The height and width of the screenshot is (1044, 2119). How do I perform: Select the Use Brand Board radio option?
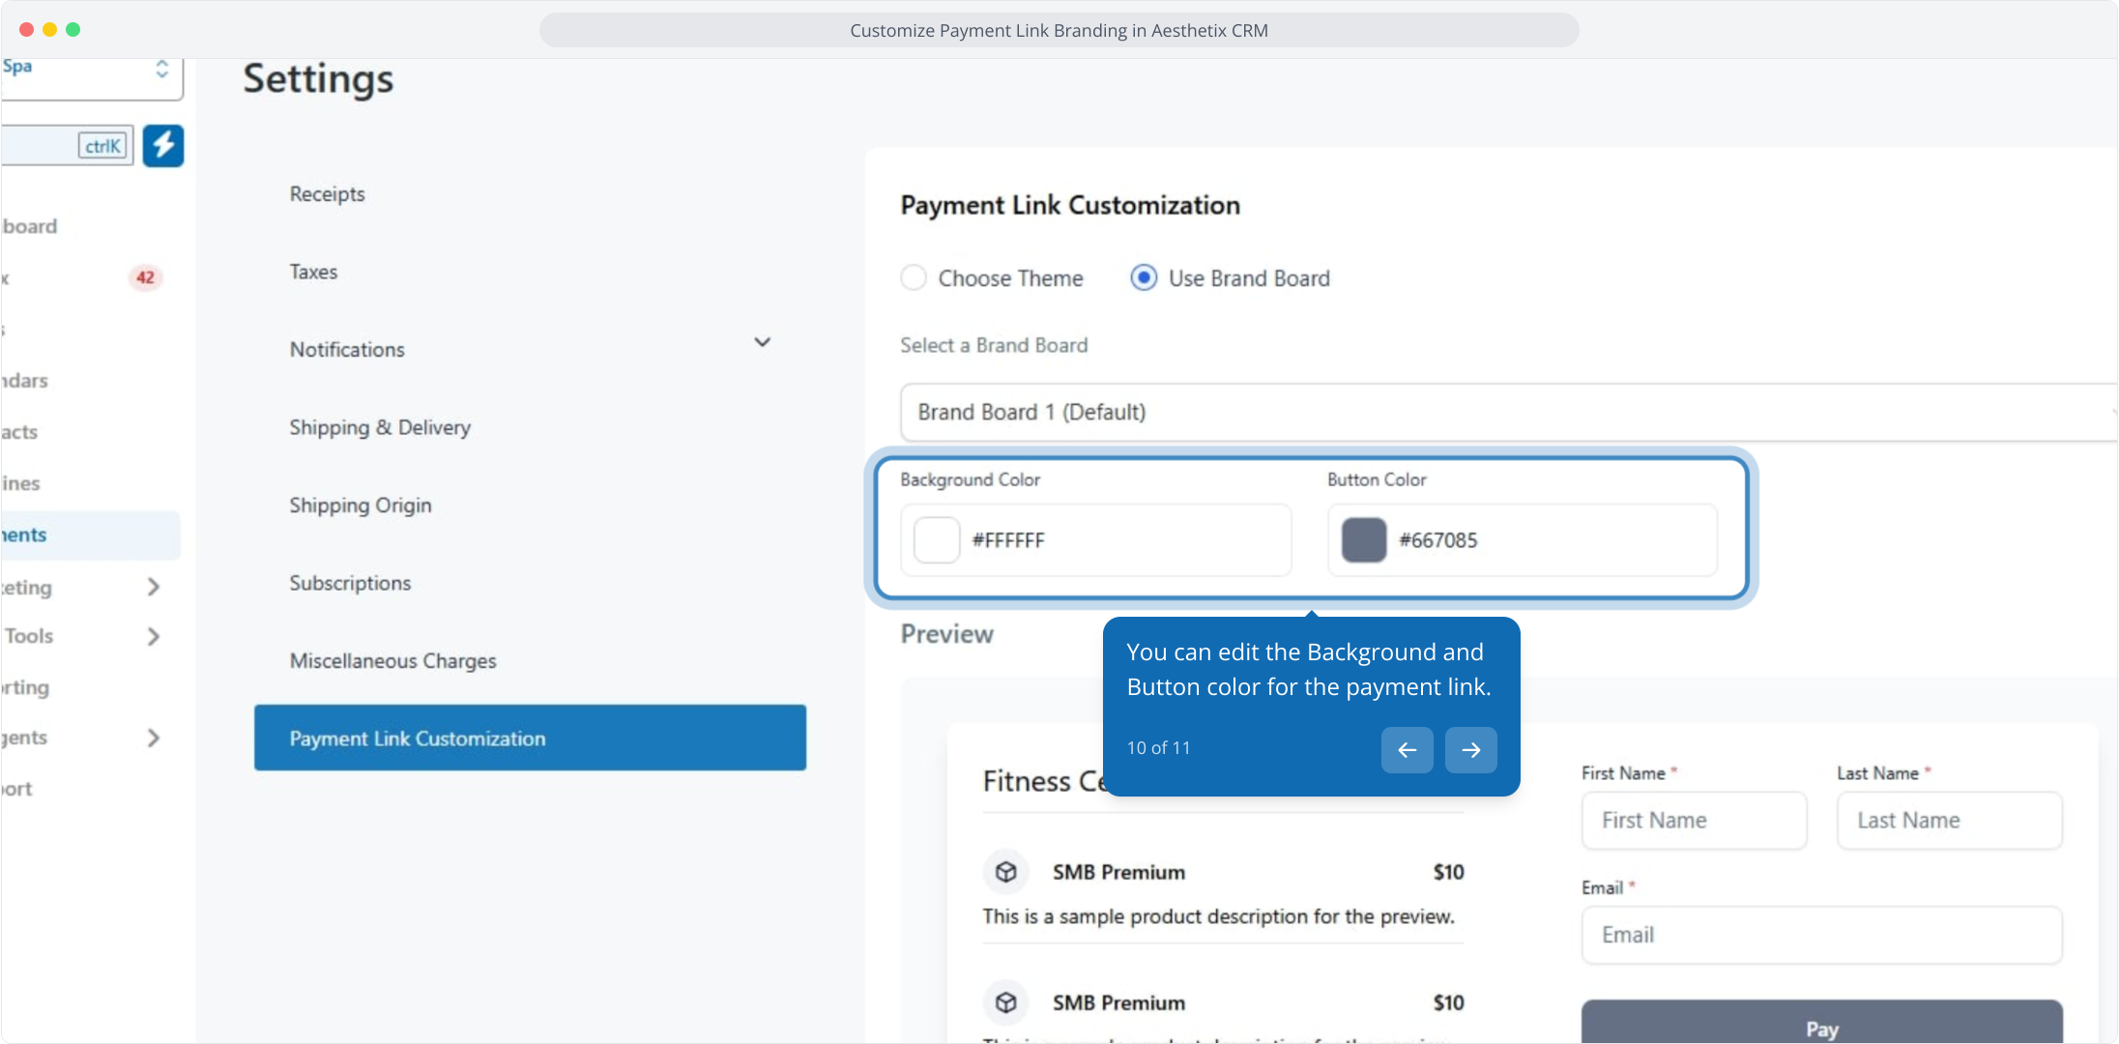point(1144,278)
